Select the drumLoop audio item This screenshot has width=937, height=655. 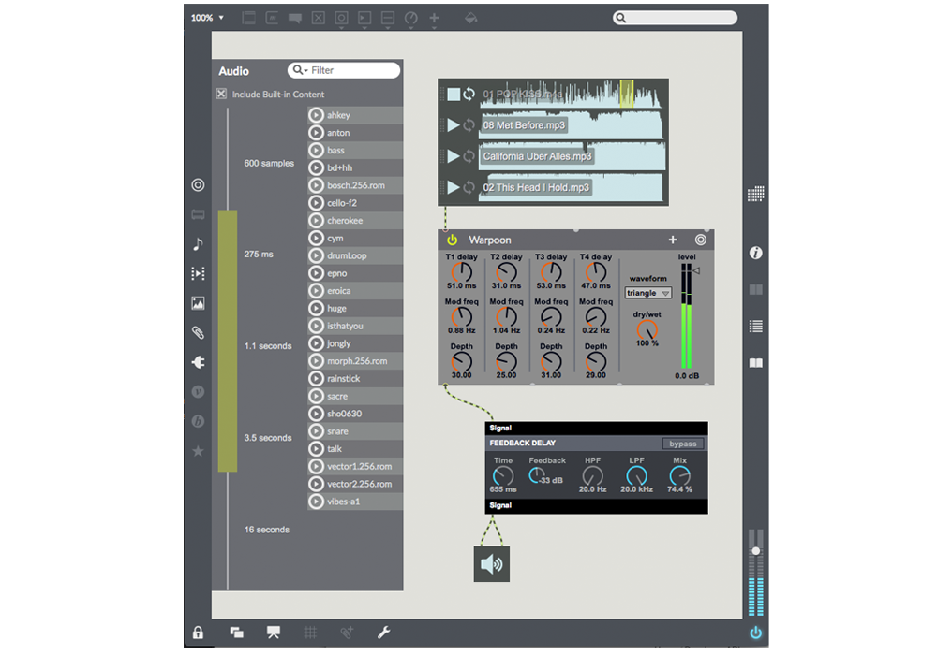355,255
